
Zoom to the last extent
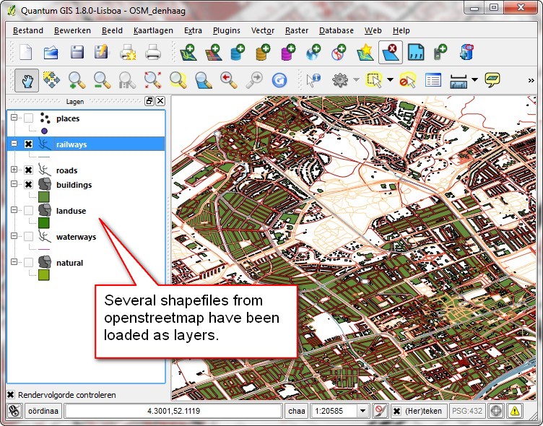[x=229, y=80]
